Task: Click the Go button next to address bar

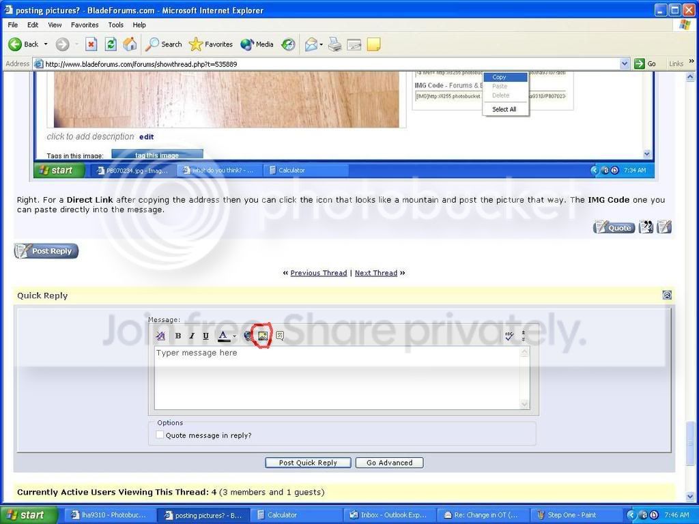Action: click(x=646, y=63)
